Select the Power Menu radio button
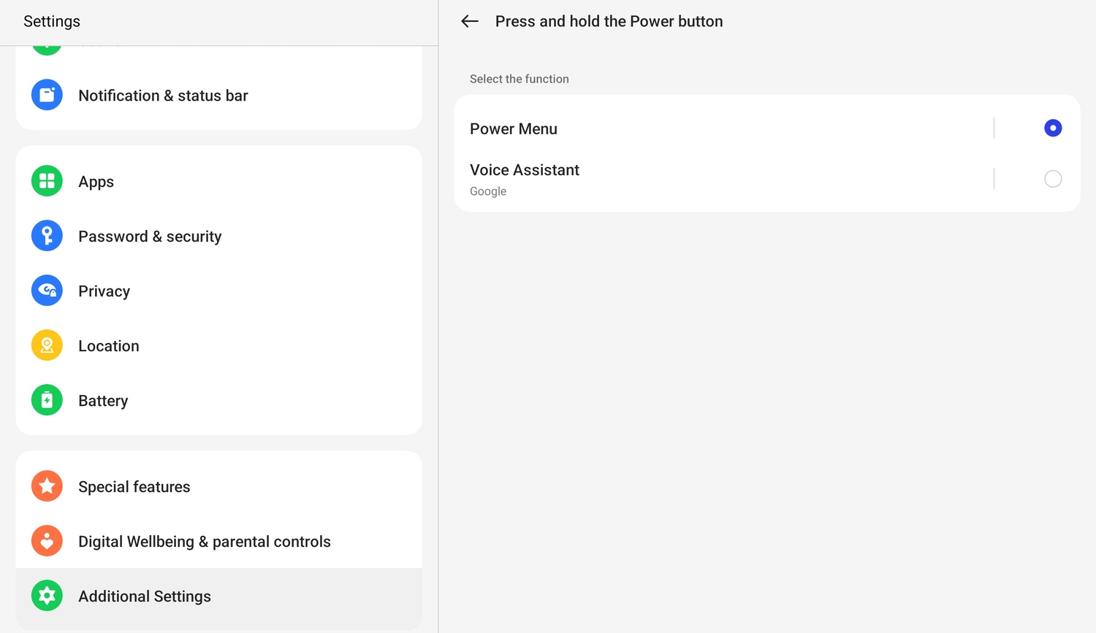Viewport: 1096px width, 633px height. [x=1053, y=128]
